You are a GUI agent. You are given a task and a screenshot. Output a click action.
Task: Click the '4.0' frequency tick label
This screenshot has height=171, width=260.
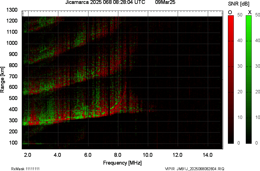[57, 155]
